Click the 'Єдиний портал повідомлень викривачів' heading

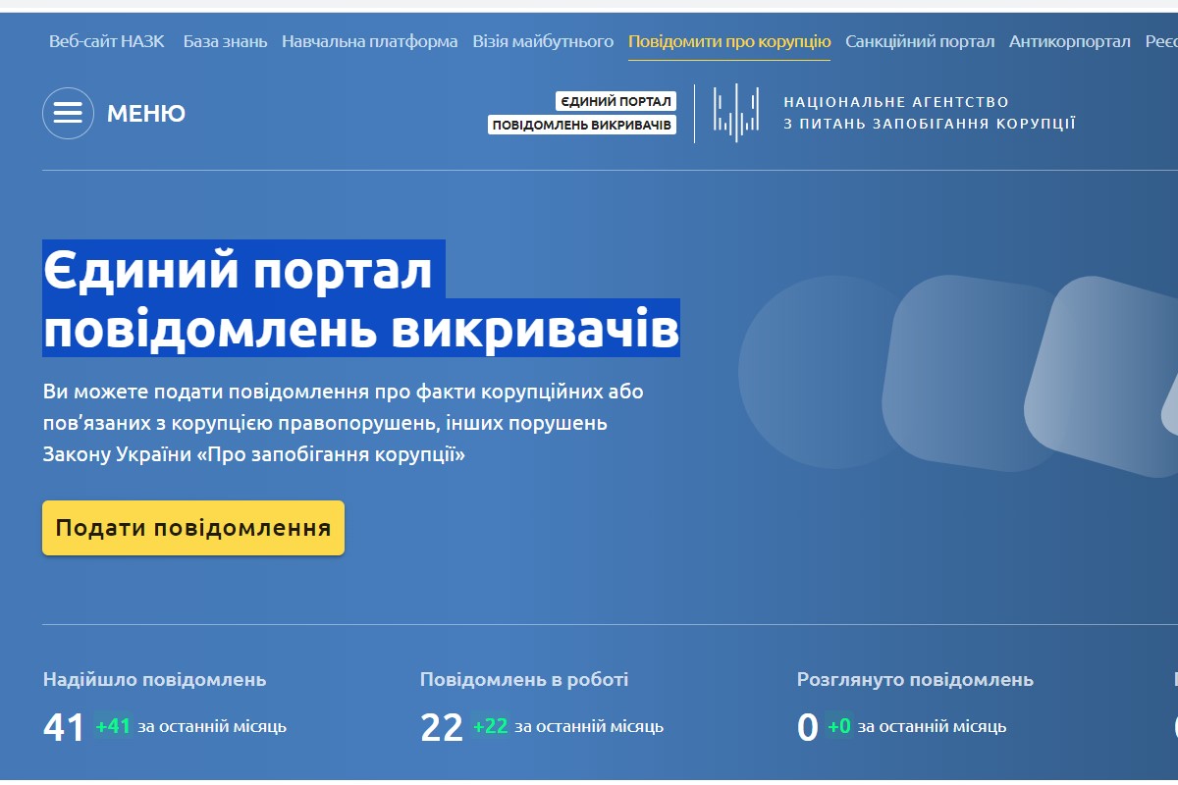[361, 298]
